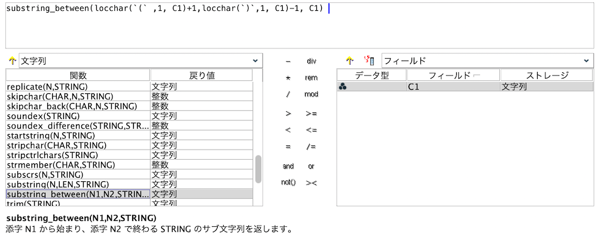
Task: Insert the greater-than (>) operator
Action: click(x=288, y=113)
